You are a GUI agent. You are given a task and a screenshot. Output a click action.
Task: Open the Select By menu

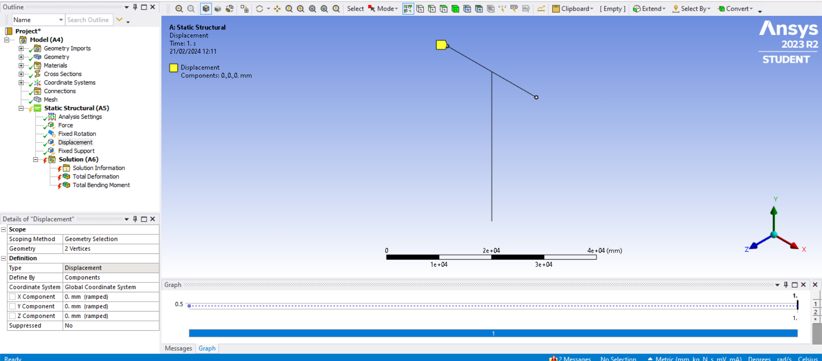pyautogui.click(x=691, y=9)
